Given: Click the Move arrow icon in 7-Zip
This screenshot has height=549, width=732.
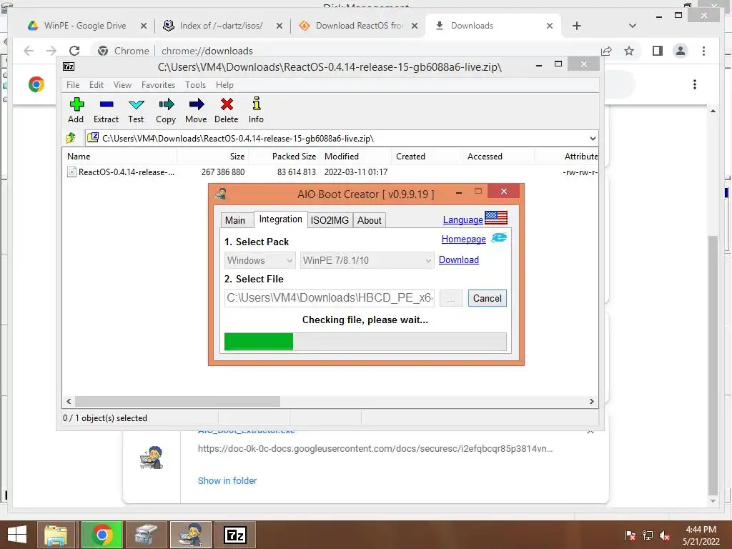Looking at the screenshot, I should tap(196, 110).
